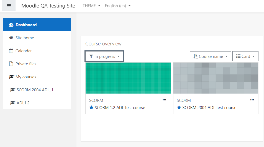Open the SCORM 2004 ADL test course link

(209, 108)
